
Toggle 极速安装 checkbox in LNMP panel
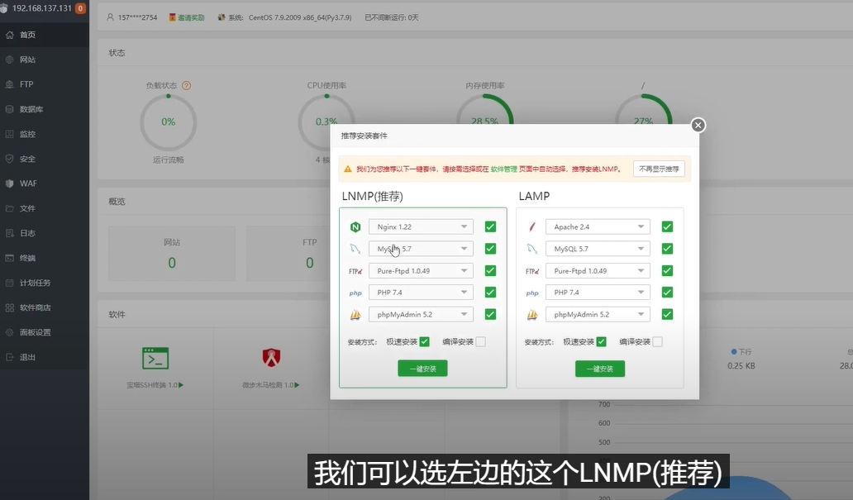pyautogui.click(x=424, y=341)
